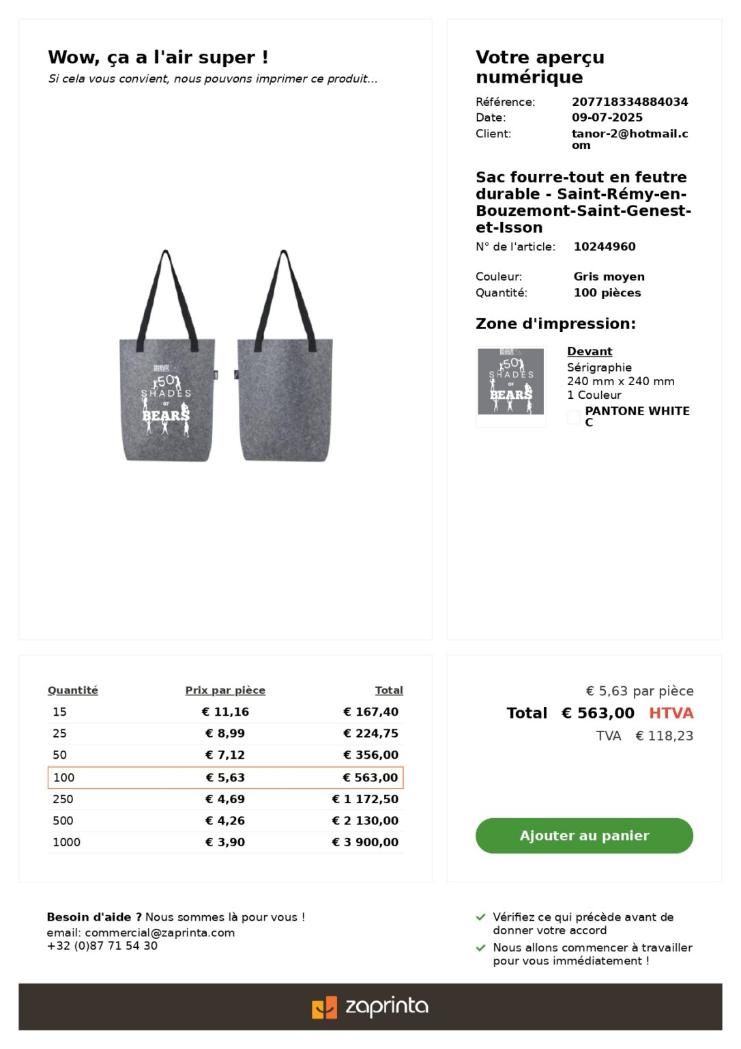741x1049 pixels.
Task: Choose the 15 pieces quantity row
Action: 225,712
